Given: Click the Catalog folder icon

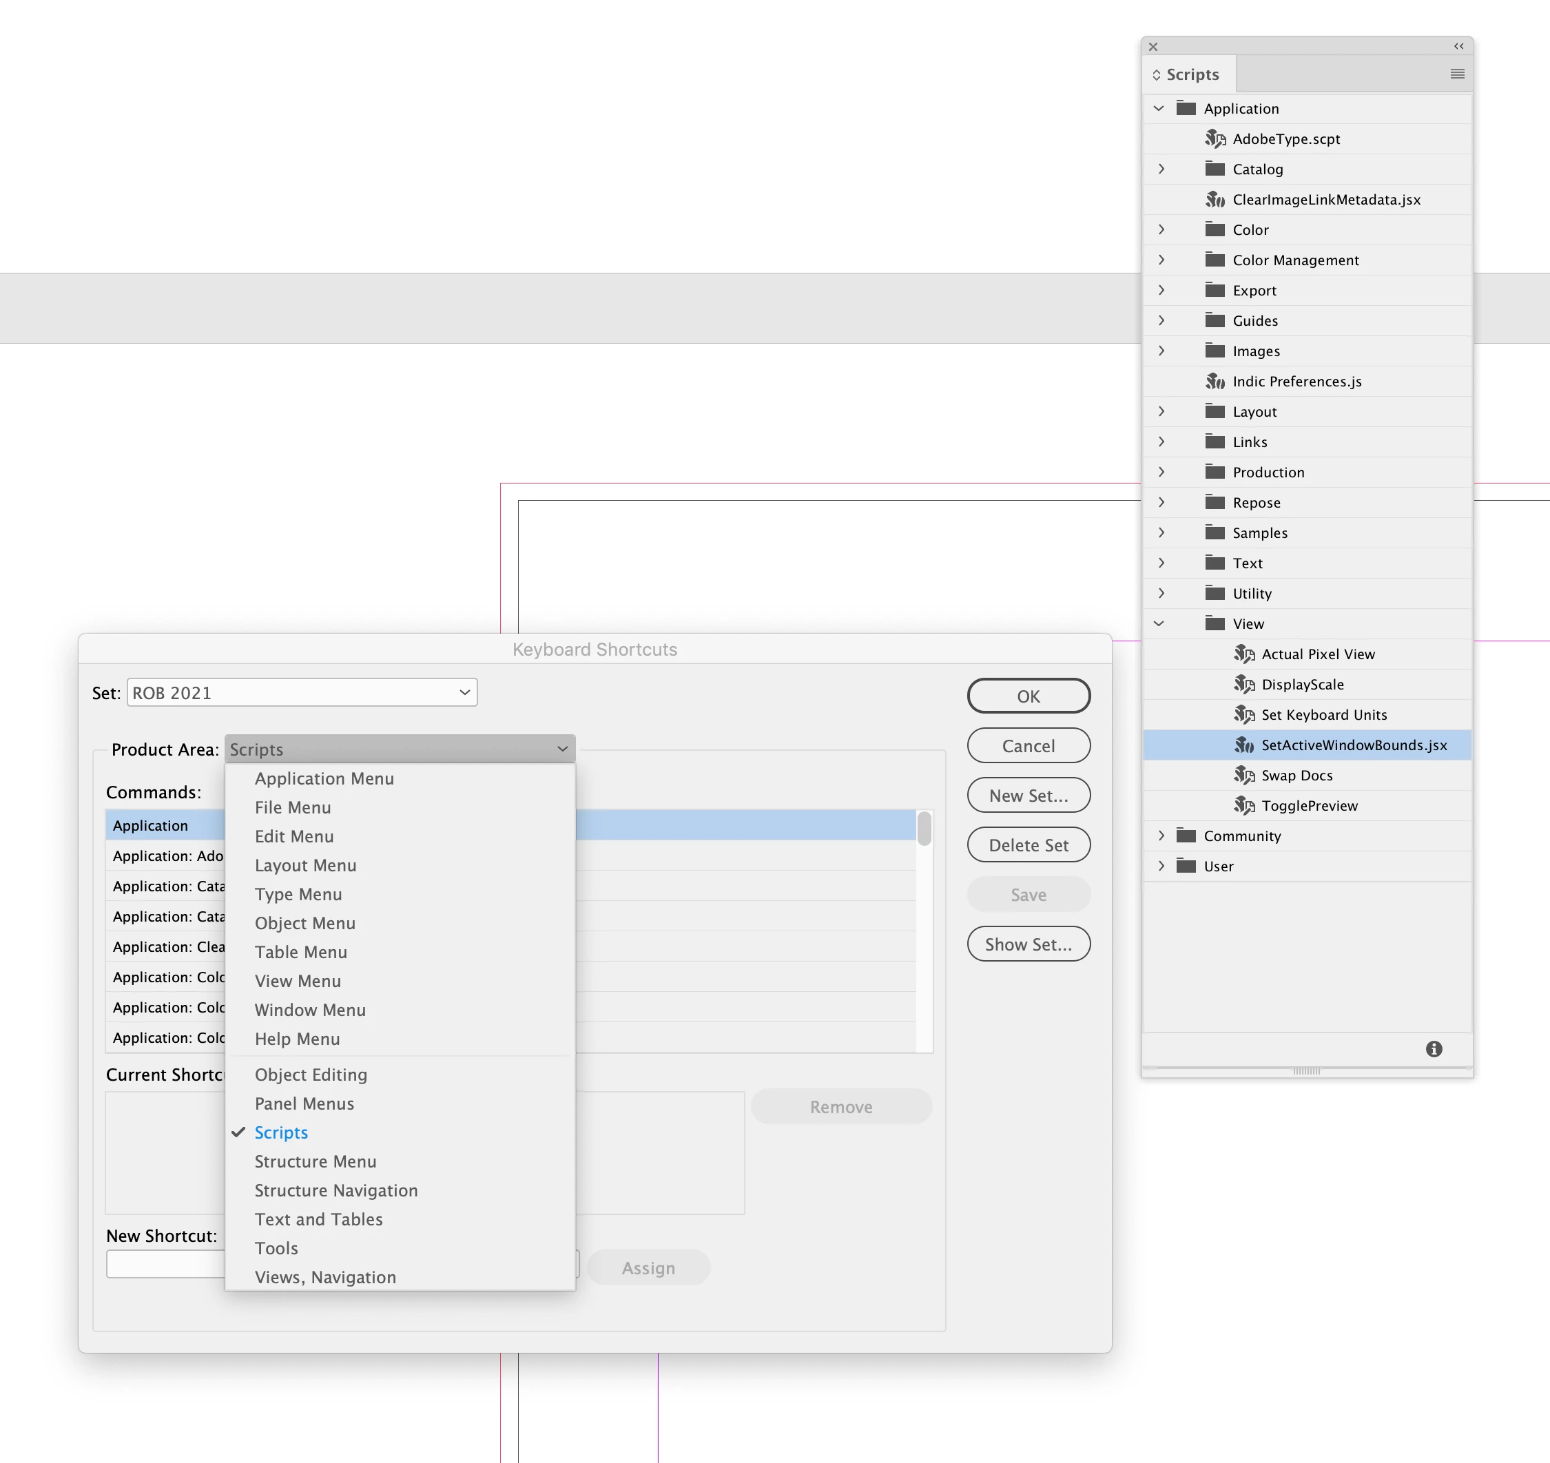Looking at the screenshot, I should coord(1215,169).
